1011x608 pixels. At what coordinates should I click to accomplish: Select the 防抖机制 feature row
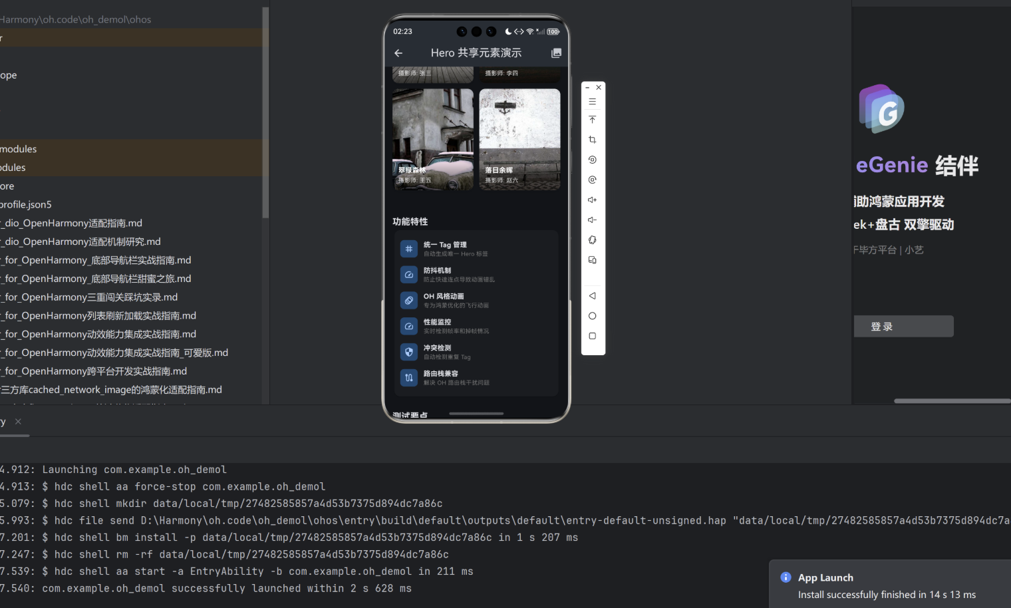[476, 275]
